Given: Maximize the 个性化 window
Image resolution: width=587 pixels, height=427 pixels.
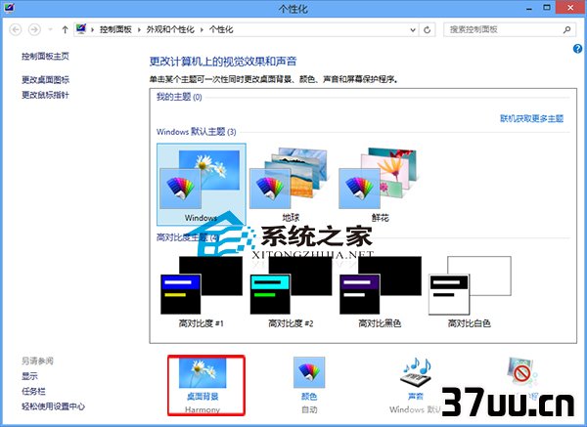Looking at the screenshot, I should pos(547,8).
